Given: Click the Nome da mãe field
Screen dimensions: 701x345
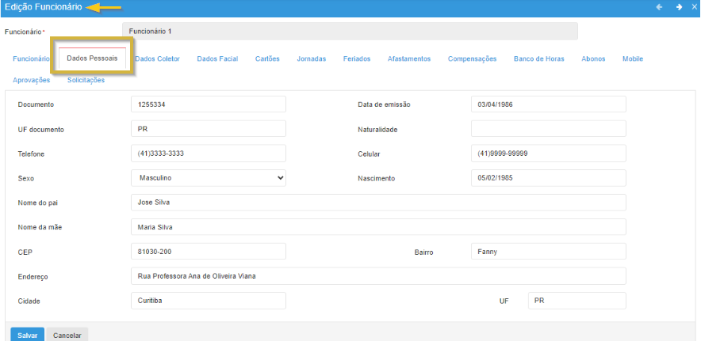Looking at the screenshot, I should click(378, 227).
